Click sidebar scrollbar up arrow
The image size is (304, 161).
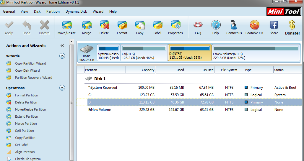(x=71, y=42)
